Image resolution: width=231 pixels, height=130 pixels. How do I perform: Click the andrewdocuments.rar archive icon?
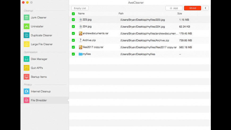(80, 33)
